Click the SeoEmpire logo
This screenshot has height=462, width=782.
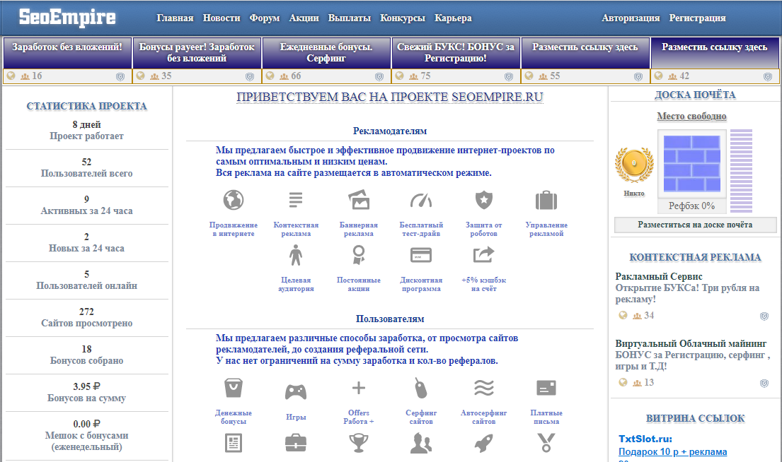68,17
